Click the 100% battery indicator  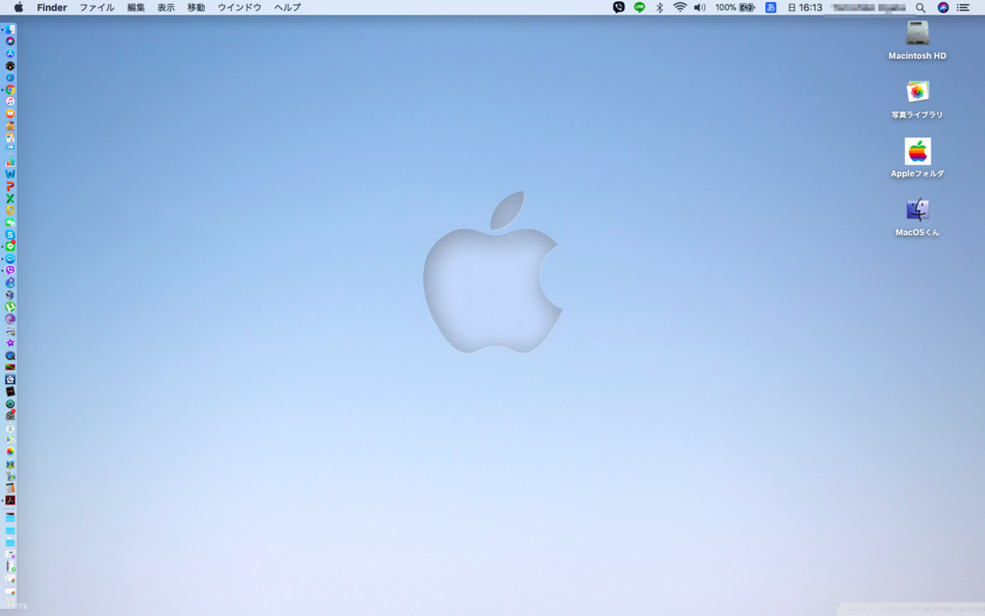click(735, 8)
